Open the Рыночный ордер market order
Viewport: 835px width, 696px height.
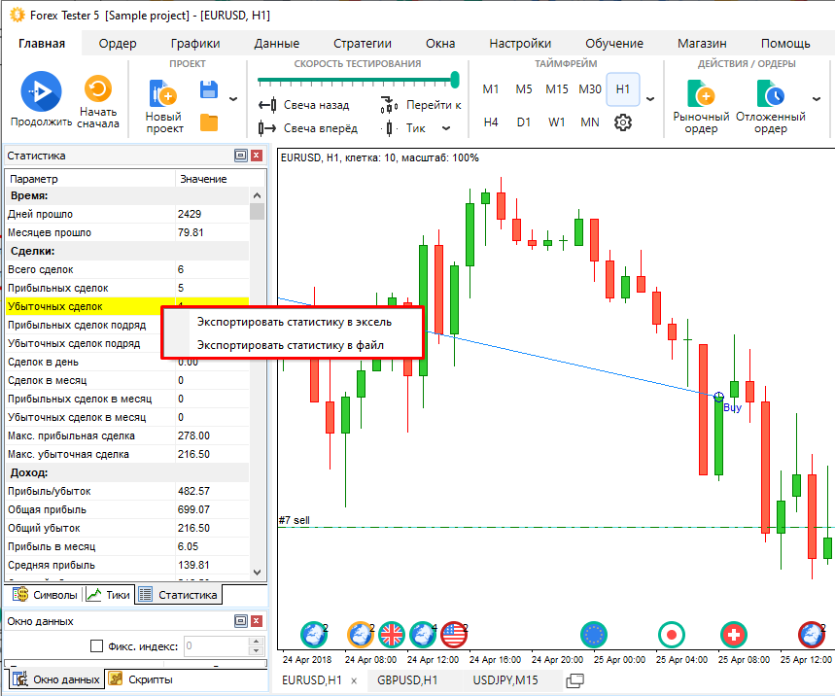click(x=700, y=95)
